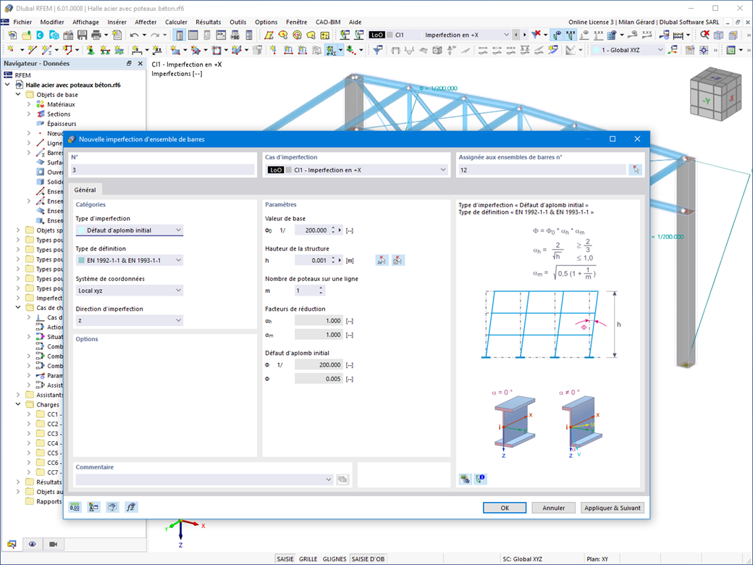Image resolution: width=753 pixels, height=565 pixels.
Task: Click second height-pick icon beside h field
Action: coord(397,260)
